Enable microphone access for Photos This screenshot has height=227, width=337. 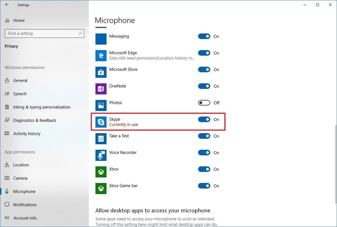click(204, 103)
